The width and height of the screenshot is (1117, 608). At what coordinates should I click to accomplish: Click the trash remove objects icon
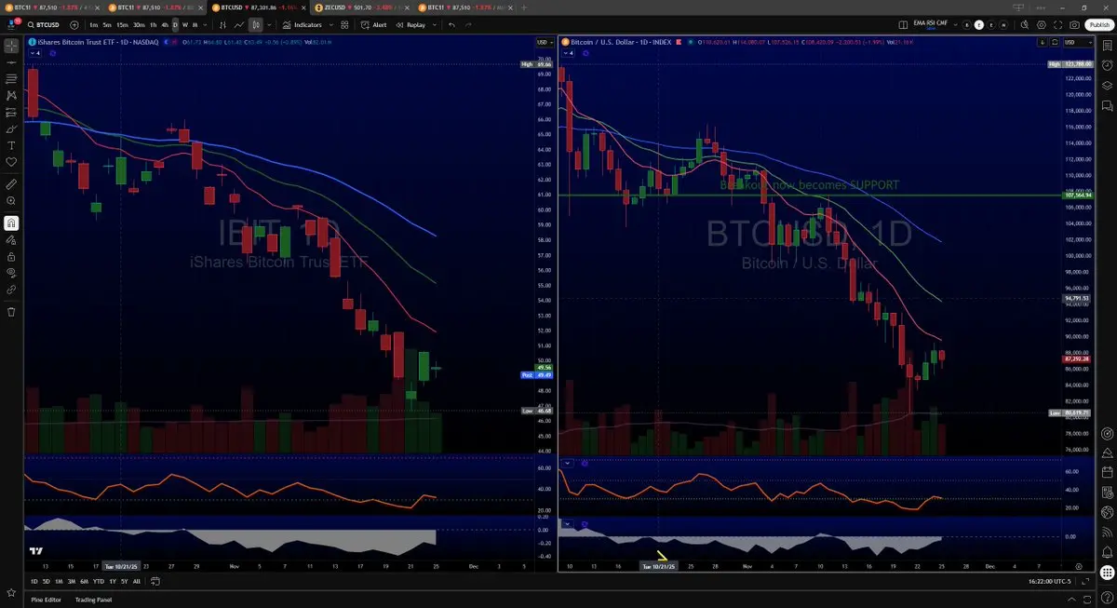pos(11,311)
